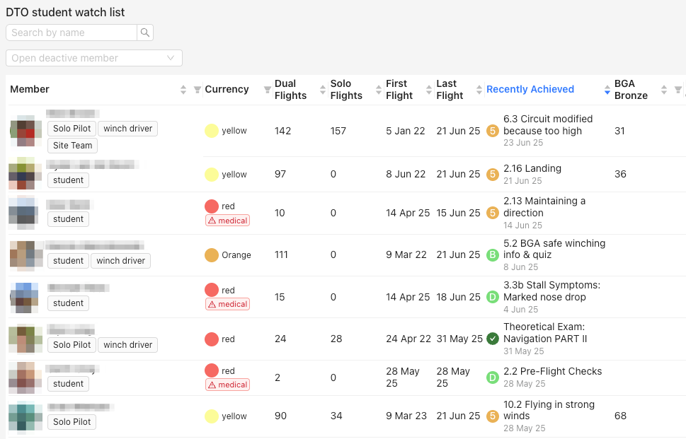Click the yellow status dot in the first row
Image resolution: width=686 pixels, height=439 pixels.
[x=210, y=131]
